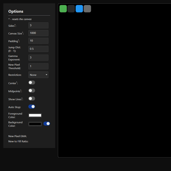Click the Options panel heading

point(16,11)
